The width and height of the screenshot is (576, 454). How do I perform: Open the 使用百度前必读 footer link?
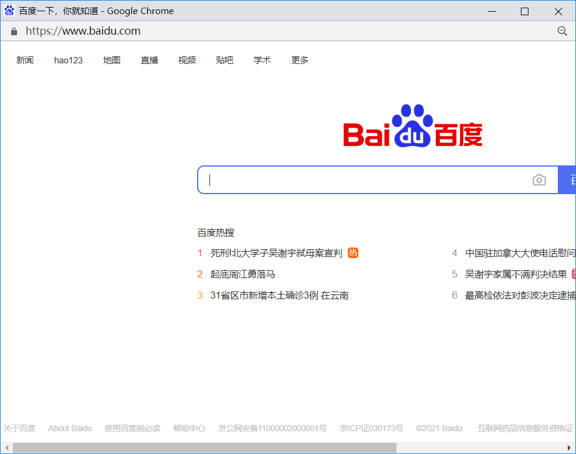coord(133,428)
